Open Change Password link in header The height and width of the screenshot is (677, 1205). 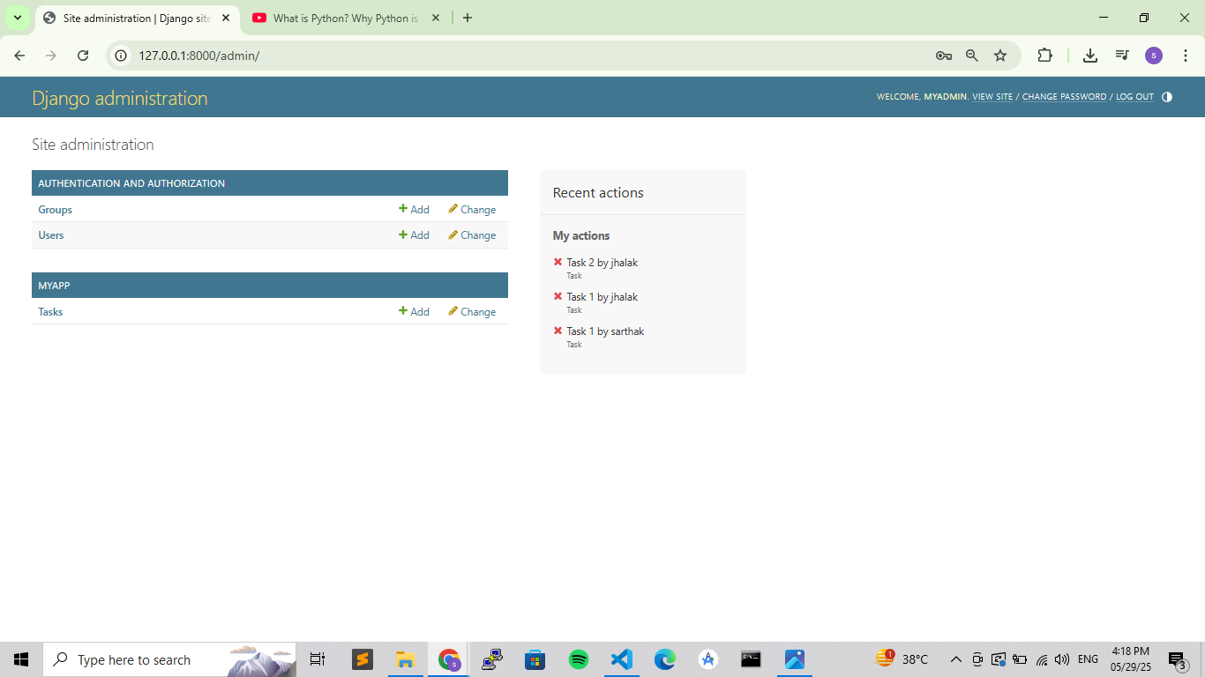(1064, 97)
